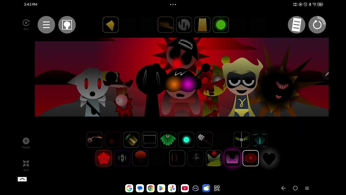Select the winged cross icon
This screenshot has width=346, height=195.
click(241, 140)
